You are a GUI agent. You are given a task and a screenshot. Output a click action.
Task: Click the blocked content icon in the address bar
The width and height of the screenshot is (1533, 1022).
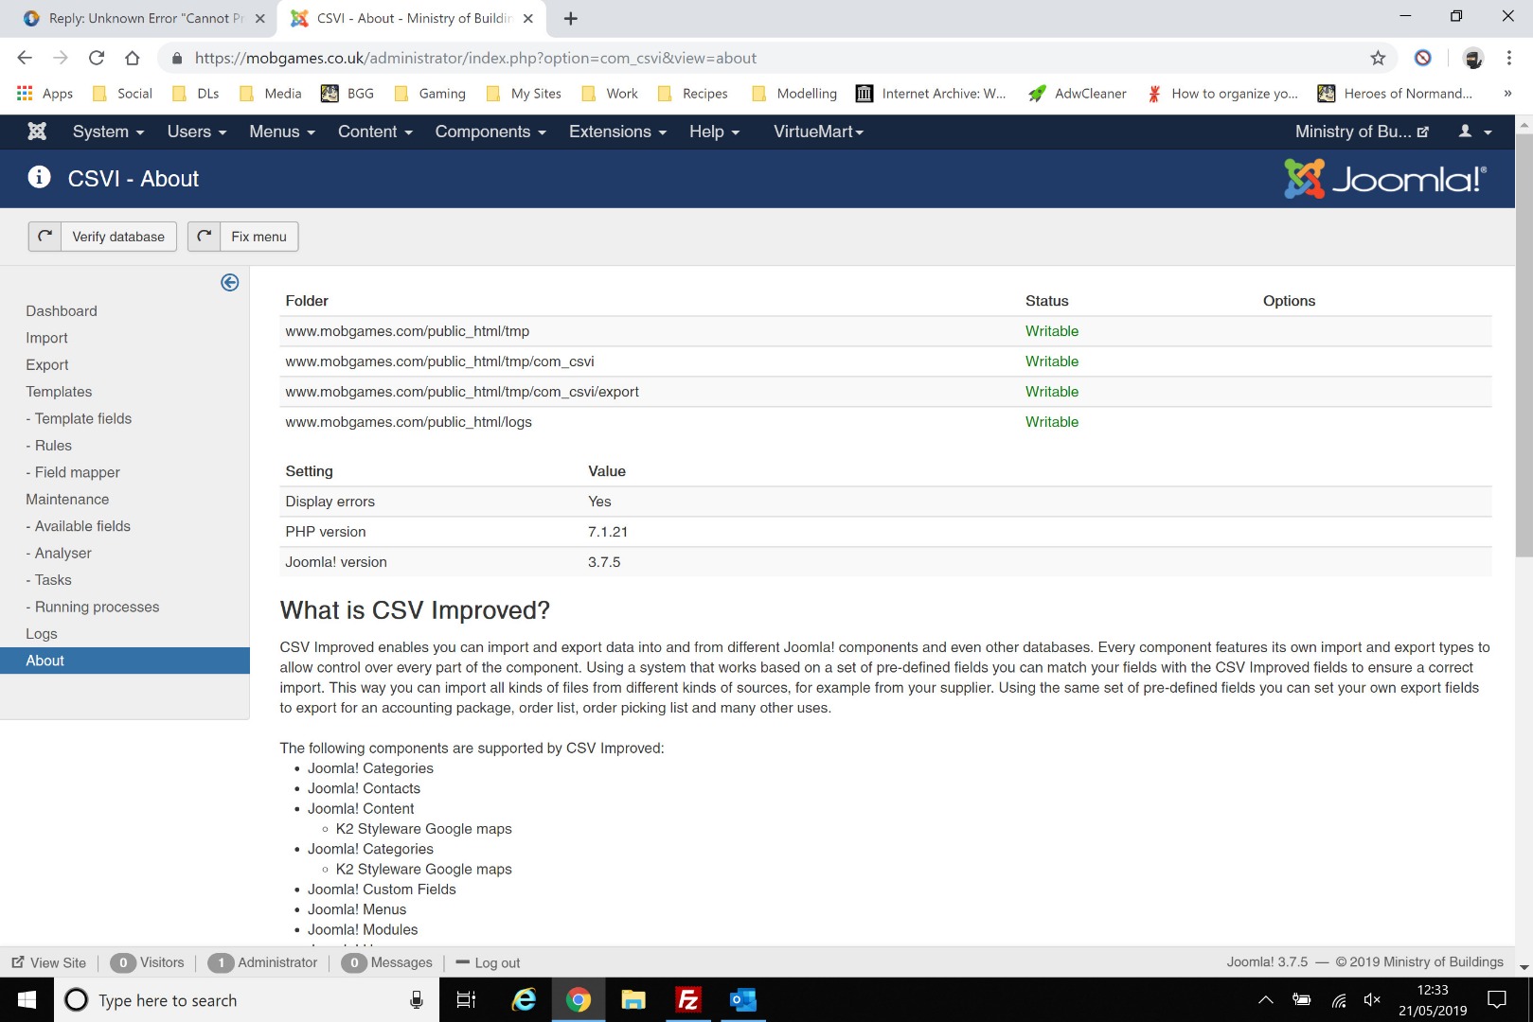(x=1423, y=58)
